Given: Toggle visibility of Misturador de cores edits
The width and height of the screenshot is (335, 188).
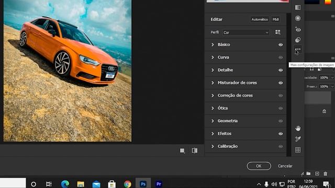Looking at the screenshot, I should tap(281, 83).
